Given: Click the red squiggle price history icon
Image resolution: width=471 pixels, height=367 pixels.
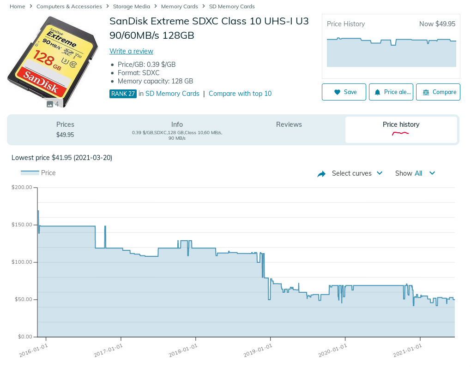Looking at the screenshot, I should point(400,133).
